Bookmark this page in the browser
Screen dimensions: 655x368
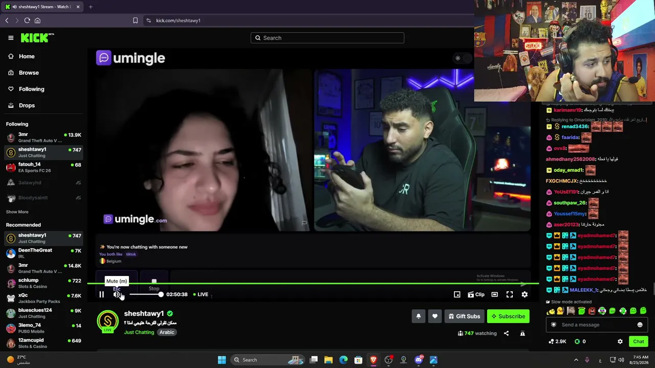[135, 20]
